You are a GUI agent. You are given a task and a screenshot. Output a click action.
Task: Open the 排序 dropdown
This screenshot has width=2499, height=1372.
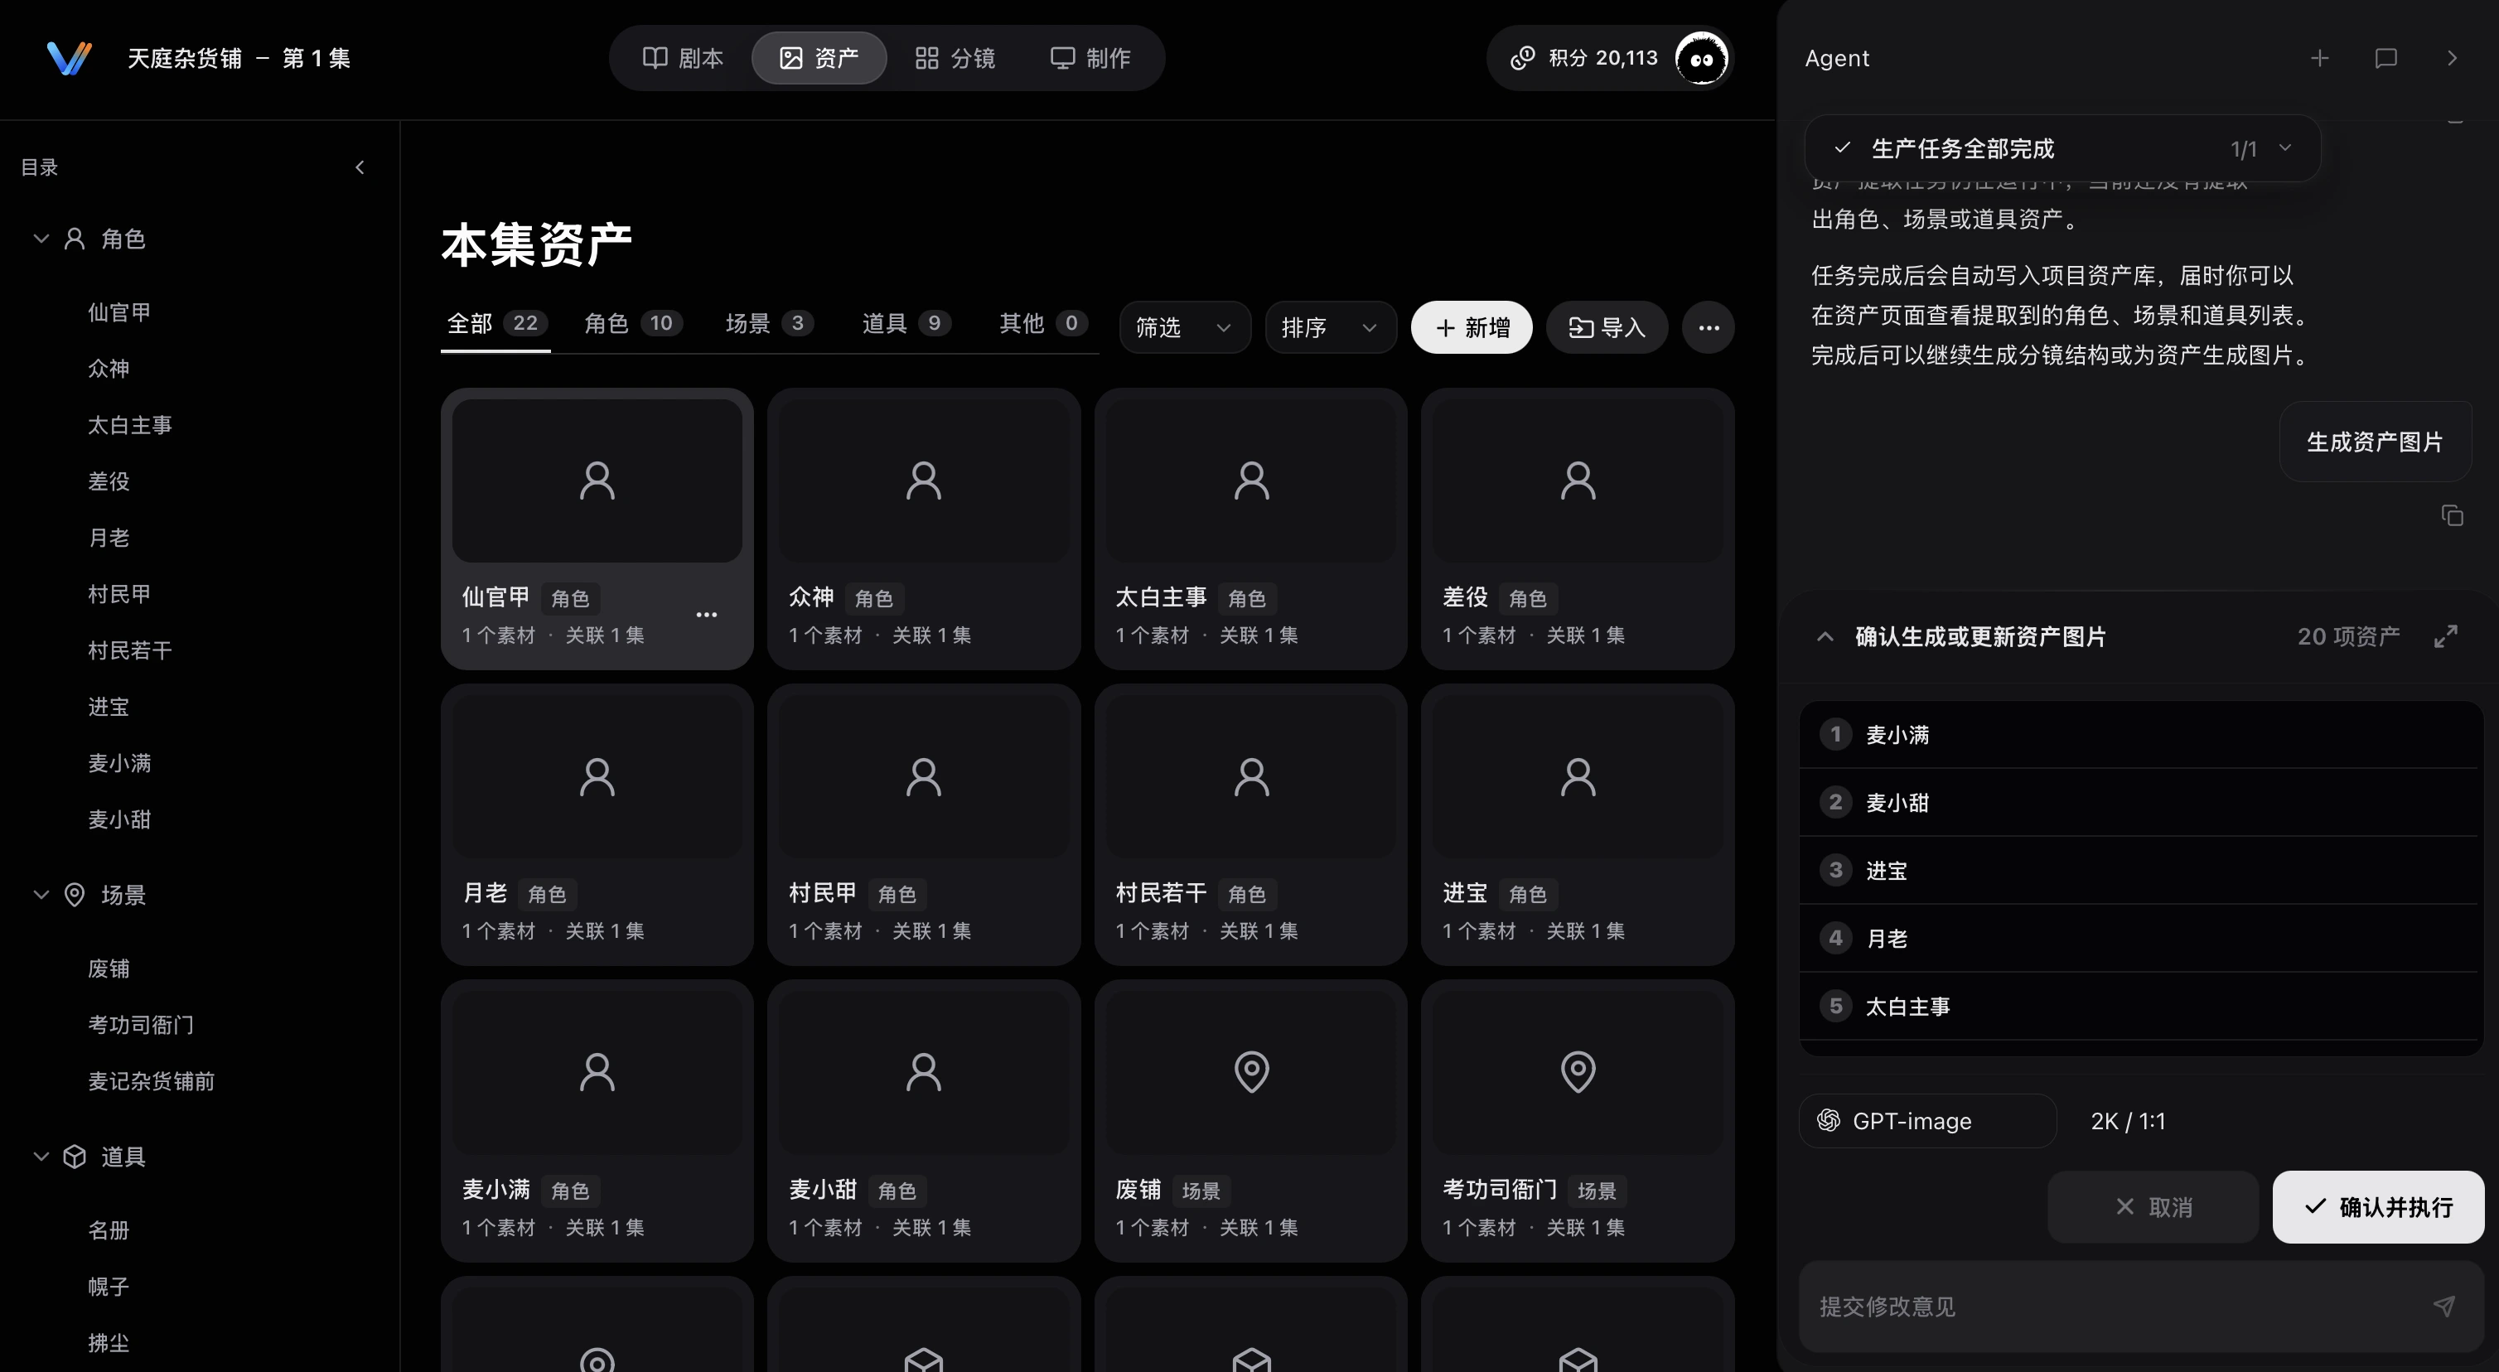coord(1330,327)
